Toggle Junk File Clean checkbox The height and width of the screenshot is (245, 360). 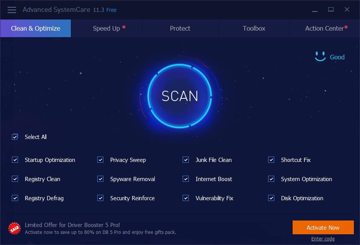[186, 160]
